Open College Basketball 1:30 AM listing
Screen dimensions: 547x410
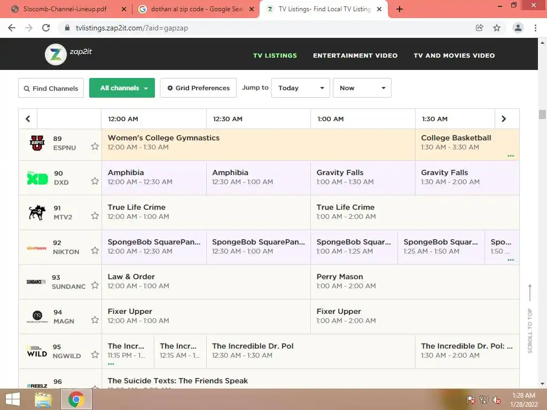[x=467, y=145]
